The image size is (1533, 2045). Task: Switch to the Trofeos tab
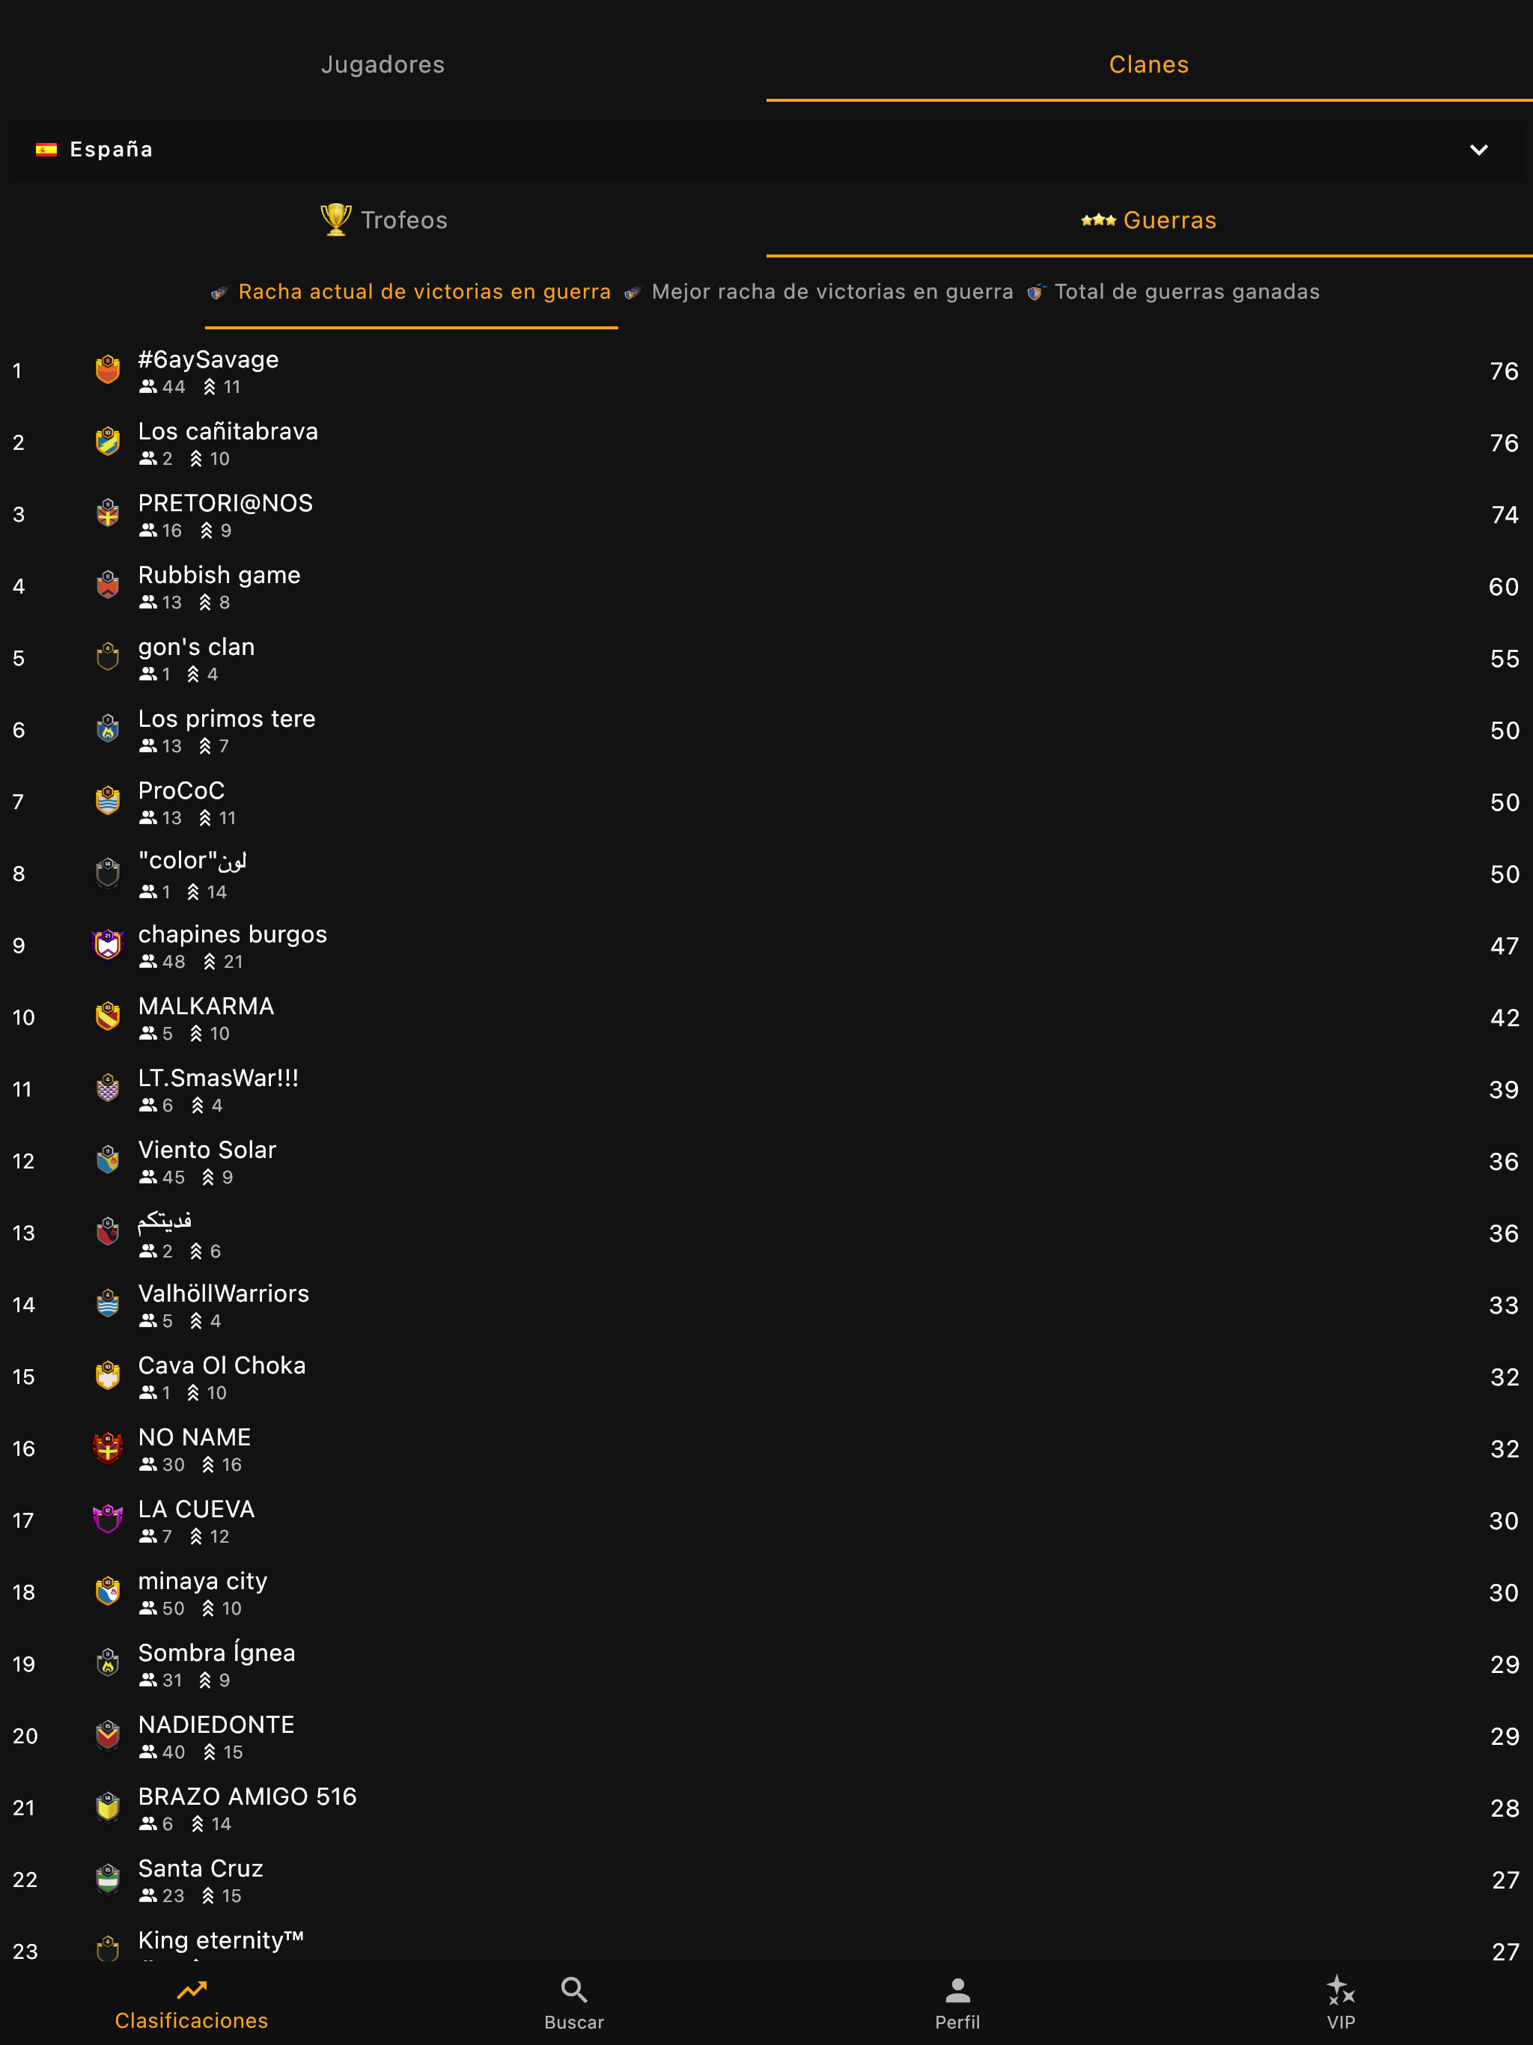[383, 220]
